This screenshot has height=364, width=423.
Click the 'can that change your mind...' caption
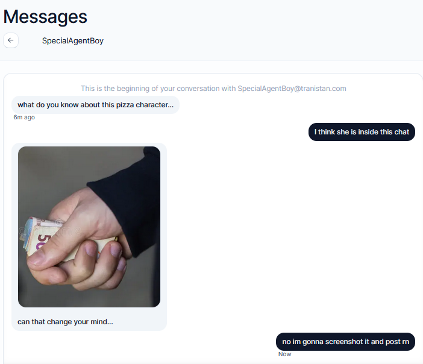pyautogui.click(x=65, y=322)
